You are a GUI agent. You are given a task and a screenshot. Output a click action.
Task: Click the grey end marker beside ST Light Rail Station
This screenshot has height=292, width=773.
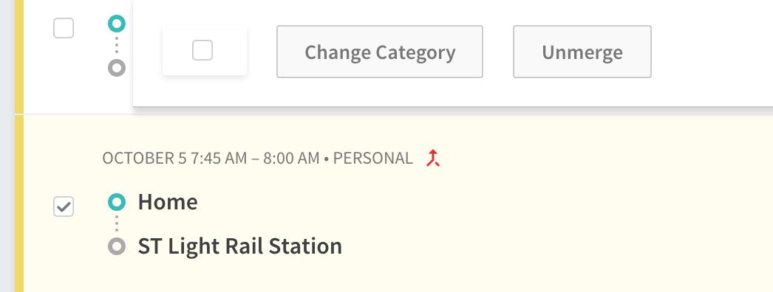pyautogui.click(x=117, y=246)
